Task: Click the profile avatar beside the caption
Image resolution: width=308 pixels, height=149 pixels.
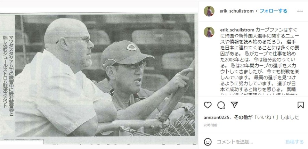Action: [209, 32]
